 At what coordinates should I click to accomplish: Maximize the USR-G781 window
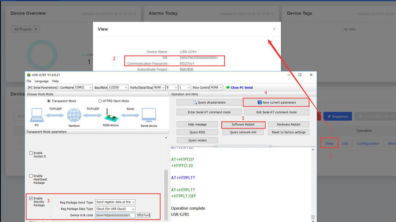tap(300, 75)
